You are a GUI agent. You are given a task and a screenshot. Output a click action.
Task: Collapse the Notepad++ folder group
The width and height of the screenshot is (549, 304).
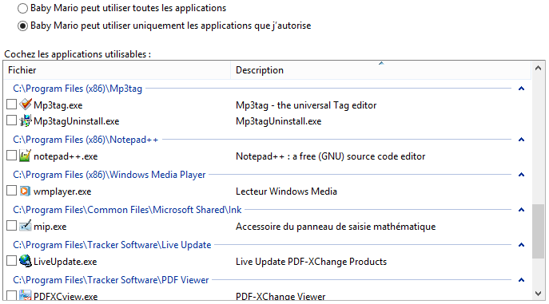521,140
